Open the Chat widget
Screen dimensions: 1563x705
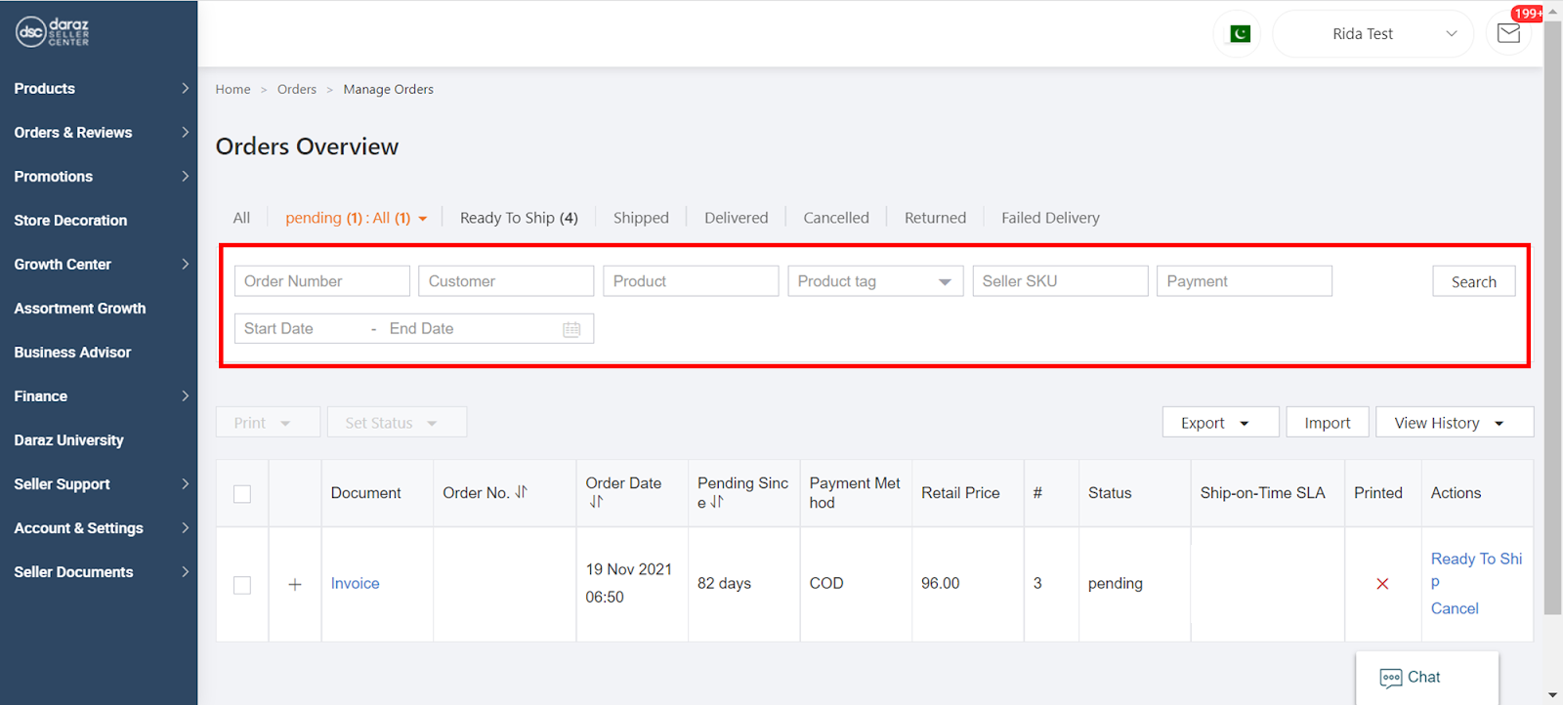pyautogui.click(x=1427, y=678)
